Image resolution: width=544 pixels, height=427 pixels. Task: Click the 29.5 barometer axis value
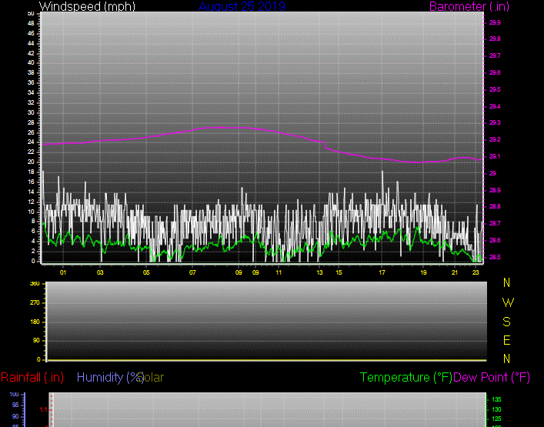(x=495, y=89)
